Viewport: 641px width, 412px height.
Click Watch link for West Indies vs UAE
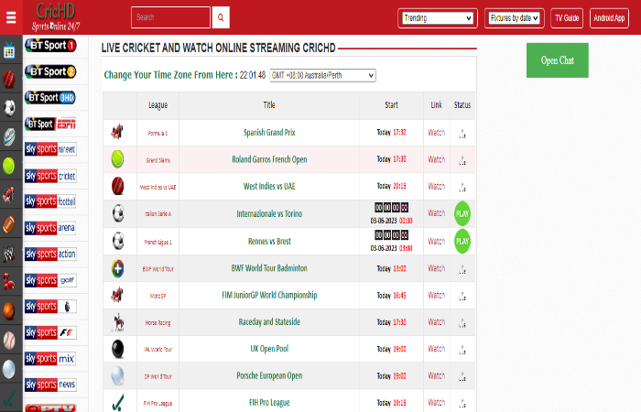pyautogui.click(x=436, y=187)
